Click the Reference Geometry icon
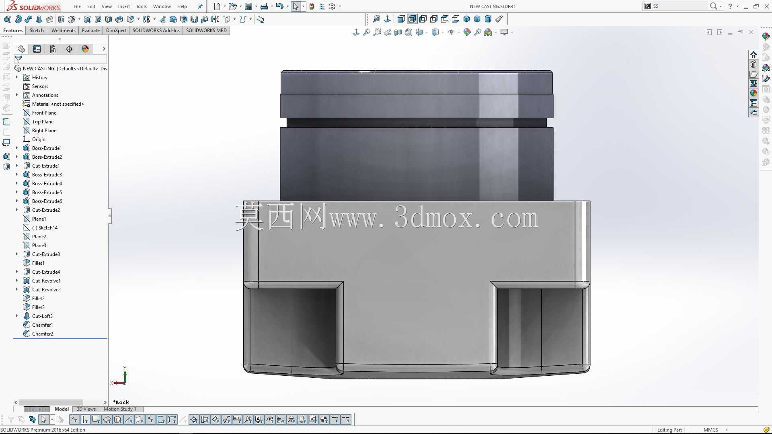772x434 pixels. (x=227, y=19)
